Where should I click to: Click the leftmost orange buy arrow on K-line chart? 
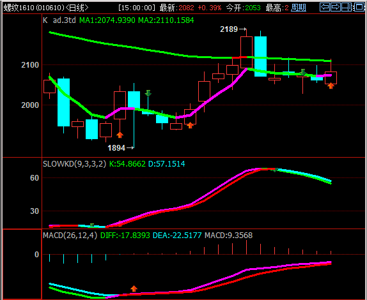120,135
